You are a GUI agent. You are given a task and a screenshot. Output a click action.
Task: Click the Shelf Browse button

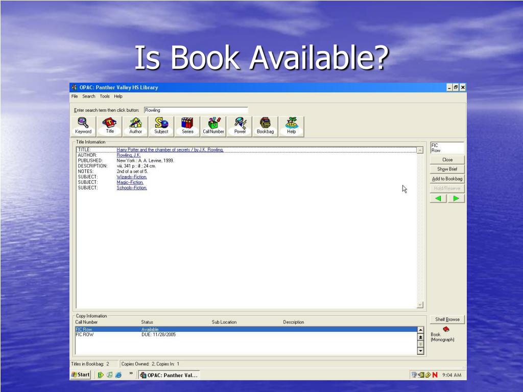coord(447,320)
